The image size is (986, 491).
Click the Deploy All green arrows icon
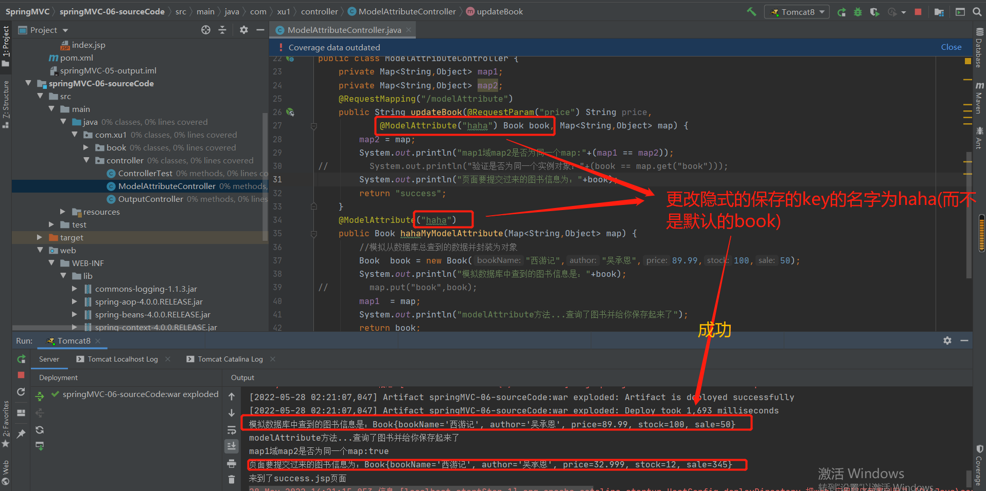(40, 396)
